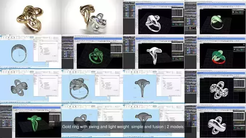Open the gold and silver rings render thumbnail
Viewport: 246px width, 138px height.
(92, 17)
